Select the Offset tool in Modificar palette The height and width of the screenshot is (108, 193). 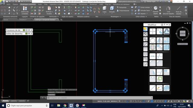tap(166, 31)
